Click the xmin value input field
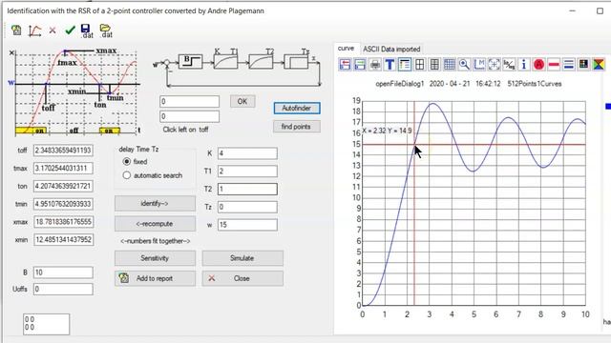The height and width of the screenshot is (343, 611). (63, 239)
